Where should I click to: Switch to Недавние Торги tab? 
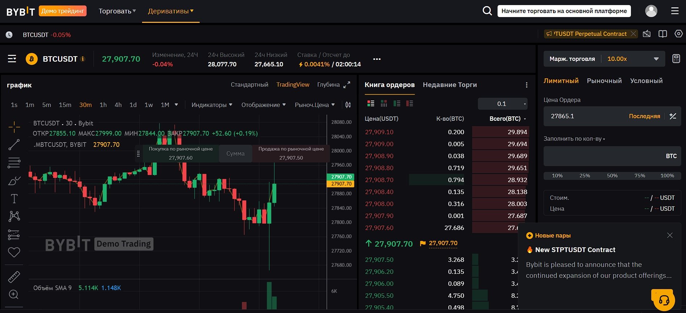point(450,85)
